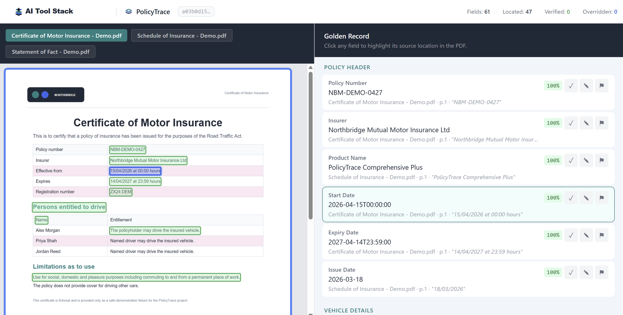Open the Statement of Fact tab
The image size is (623, 315).
click(x=50, y=52)
